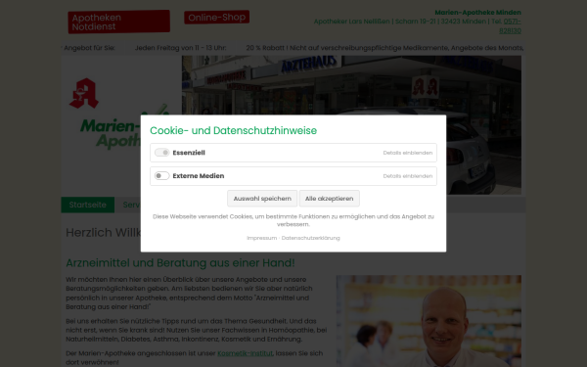Go to the Online-Shop
Screen dimensions: 587x367
pos(217,18)
